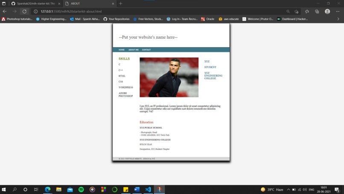
Task: Open the Mail - Sparsh Akha bookmark
Action: 85,19
